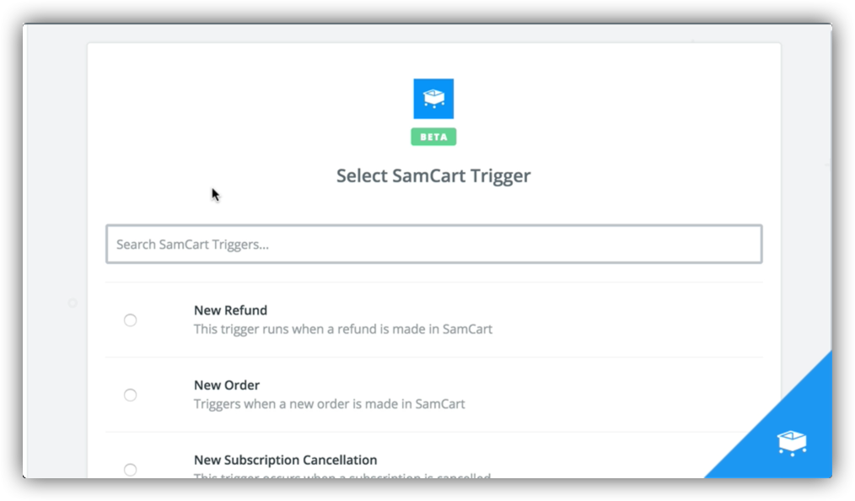Screen dimensions: 855x501
Task: Select the New Order radio button
Action: 130,395
